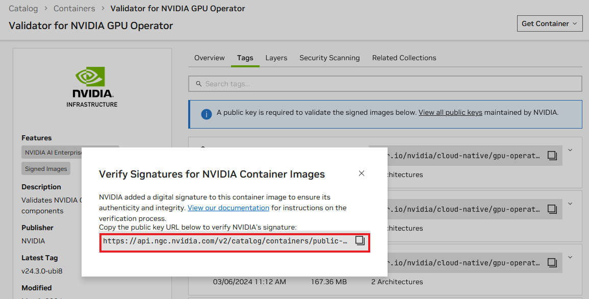Go to Catalog in the breadcrumb
Screen dimensions: 589x299
[x=23, y=9]
